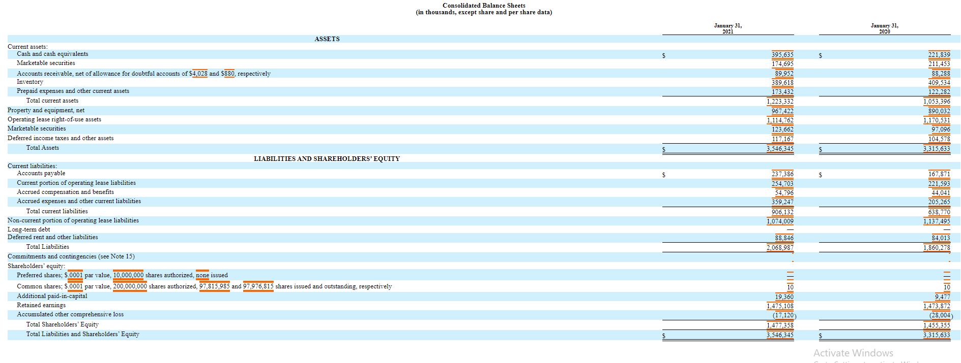
Task: Click the 359,247 accrued expenses value
Action: (782, 202)
